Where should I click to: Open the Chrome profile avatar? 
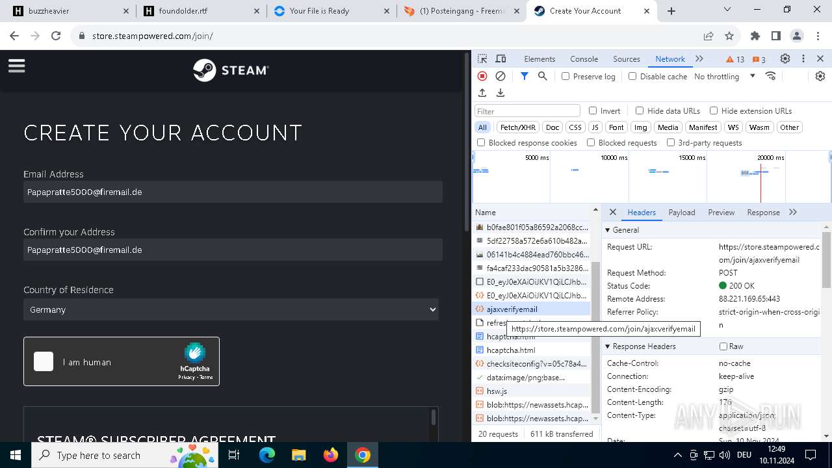(797, 36)
